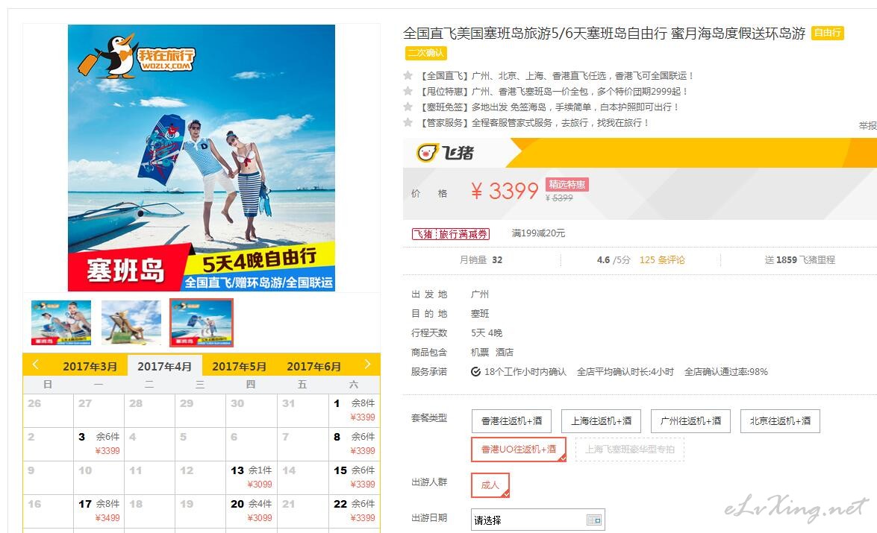This screenshot has width=877, height=533.
Task: Open the 125 条评论 reviews link
Action: (662, 260)
